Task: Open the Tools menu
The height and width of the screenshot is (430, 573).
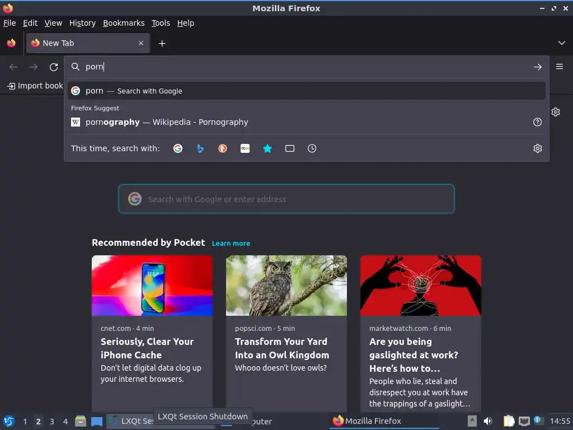Action: pos(161,23)
